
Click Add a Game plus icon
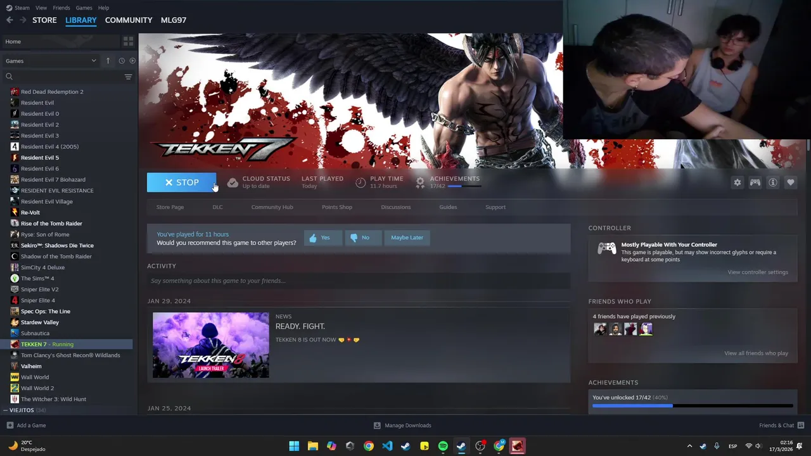(x=9, y=426)
